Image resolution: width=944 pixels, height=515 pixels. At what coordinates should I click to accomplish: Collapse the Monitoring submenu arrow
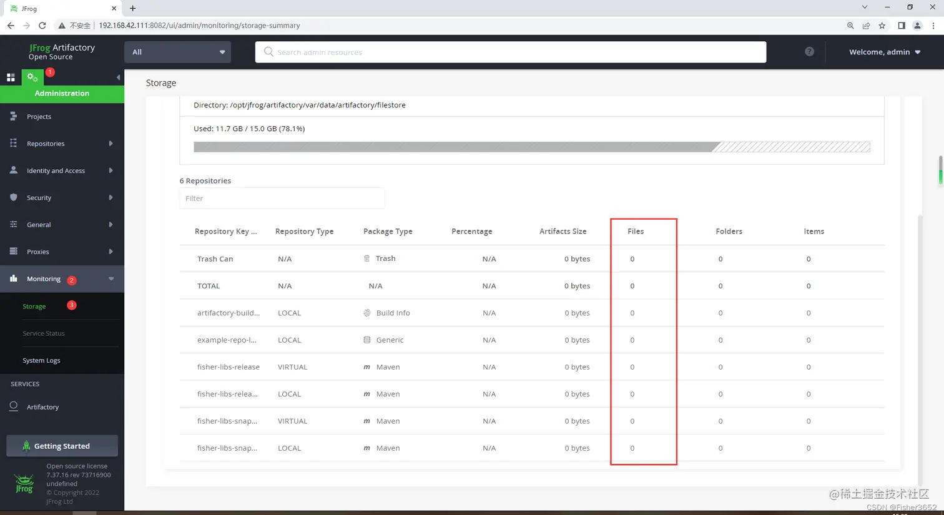111,278
